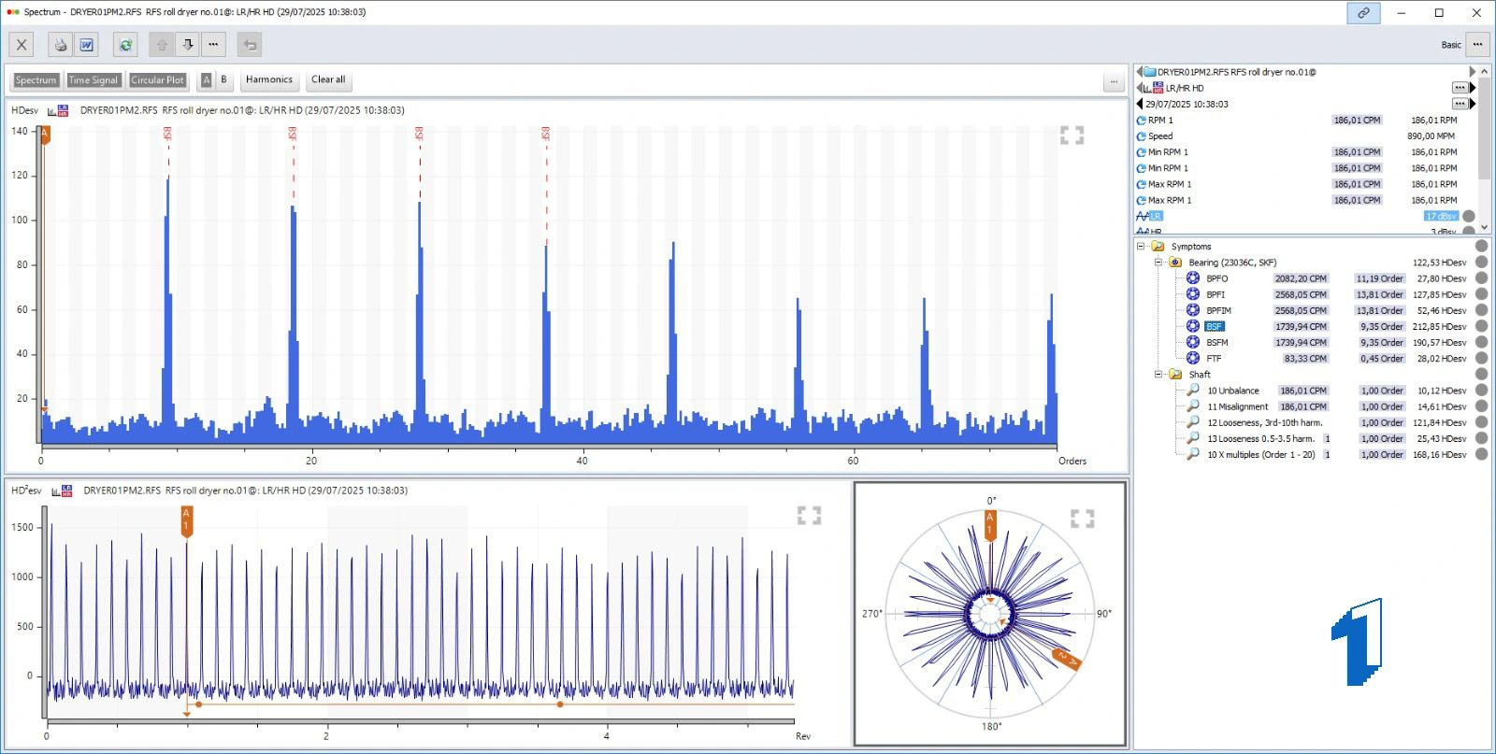1496x754 pixels.
Task: Click the rotation icon next to RPM 1
Action: (1141, 121)
